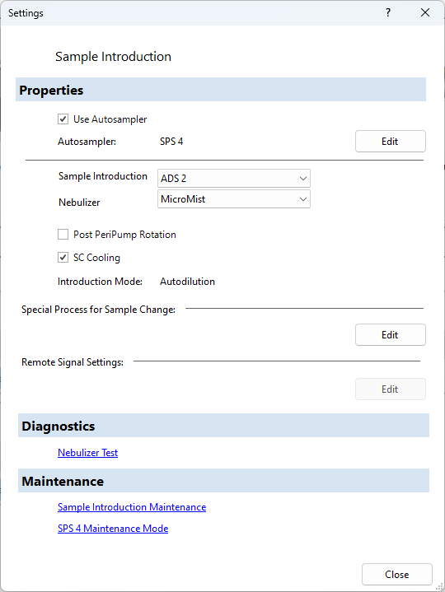Click the chevron arrow of the ADS 2 combo box
Image resolution: width=445 pixels, height=592 pixels.
point(303,178)
